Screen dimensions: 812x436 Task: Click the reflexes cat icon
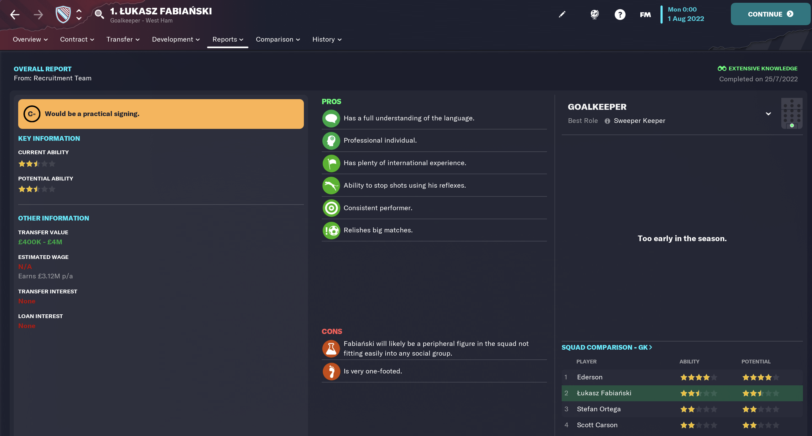[331, 185]
